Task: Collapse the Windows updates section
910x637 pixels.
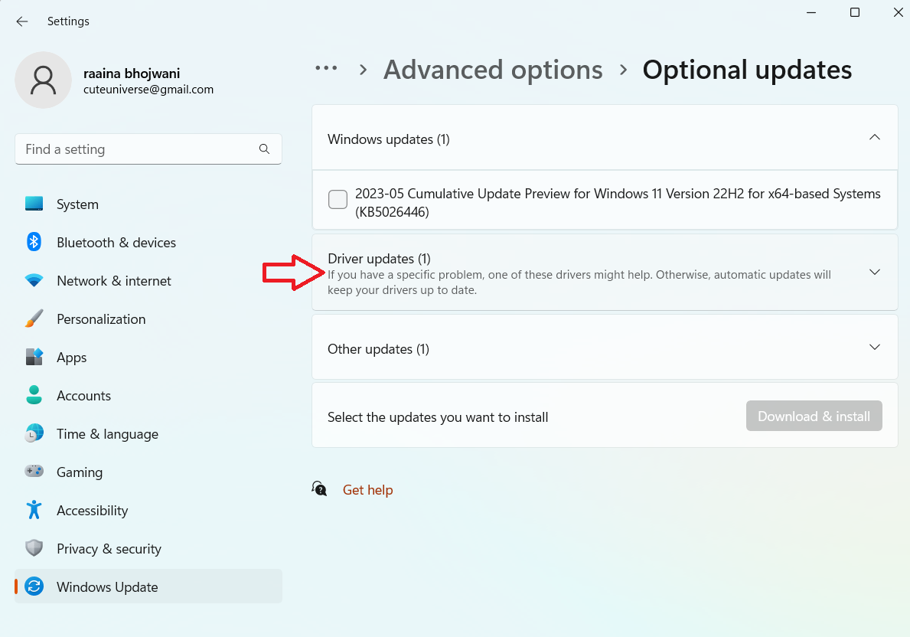Action: [875, 138]
